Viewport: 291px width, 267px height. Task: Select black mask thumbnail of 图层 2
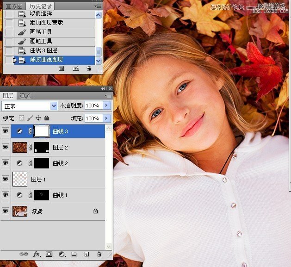[42, 148]
